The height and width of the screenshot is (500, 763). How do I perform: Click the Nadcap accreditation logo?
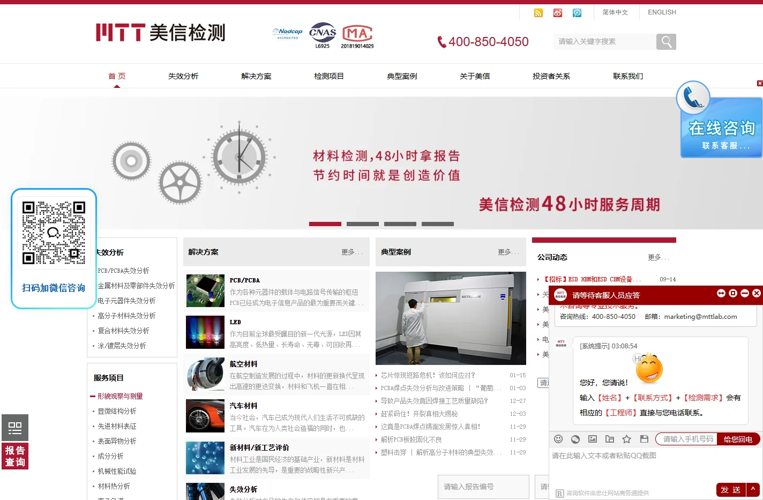[x=288, y=33]
